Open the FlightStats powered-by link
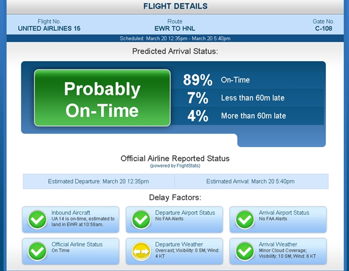This screenshot has height=271, width=349. [x=175, y=166]
